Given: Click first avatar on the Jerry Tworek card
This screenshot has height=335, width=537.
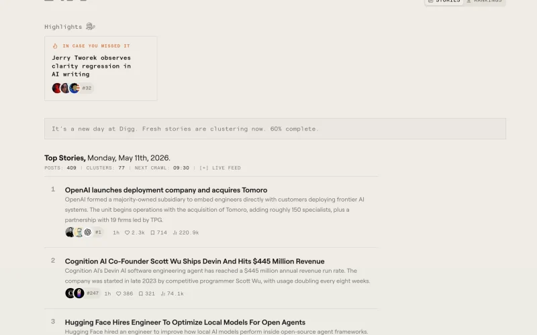Looking at the screenshot, I should click(56, 88).
